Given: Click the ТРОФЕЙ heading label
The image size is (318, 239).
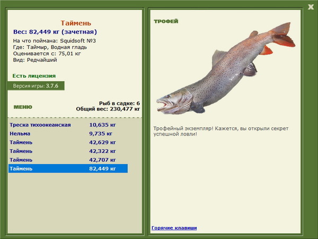Looking at the screenshot, I should (166, 21).
